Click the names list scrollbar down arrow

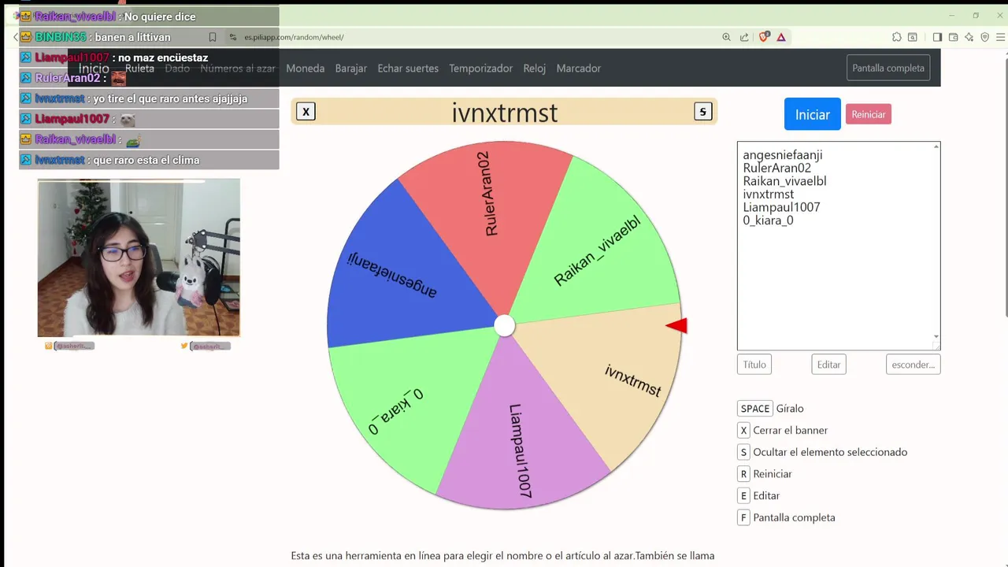point(936,336)
